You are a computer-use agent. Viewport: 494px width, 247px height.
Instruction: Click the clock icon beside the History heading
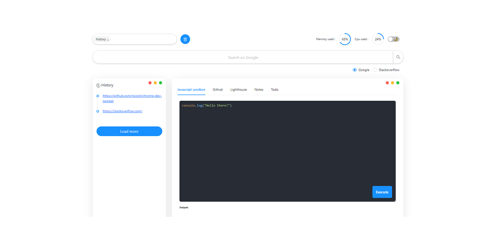(98, 85)
